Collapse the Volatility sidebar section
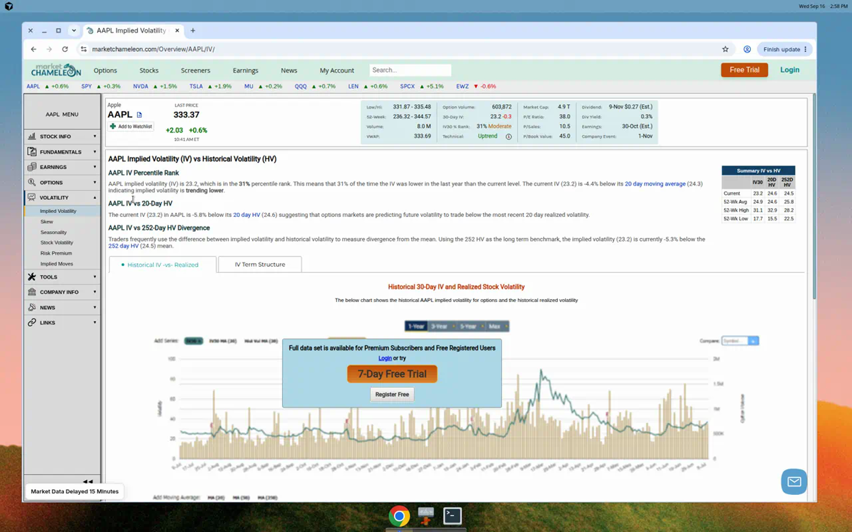The width and height of the screenshot is (852, 532). pos(62,197)
